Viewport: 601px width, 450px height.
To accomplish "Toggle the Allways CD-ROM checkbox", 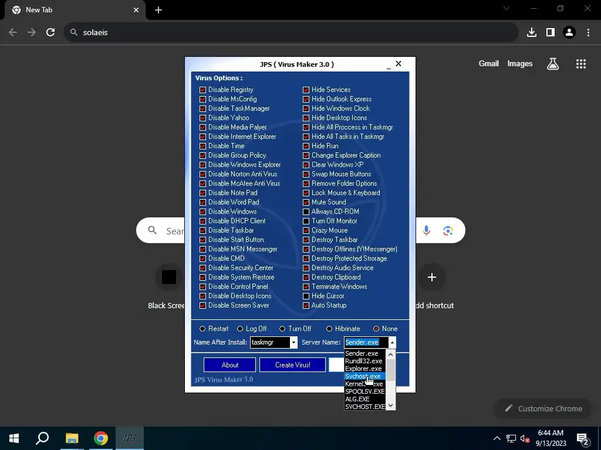I will tap(306, 212).
